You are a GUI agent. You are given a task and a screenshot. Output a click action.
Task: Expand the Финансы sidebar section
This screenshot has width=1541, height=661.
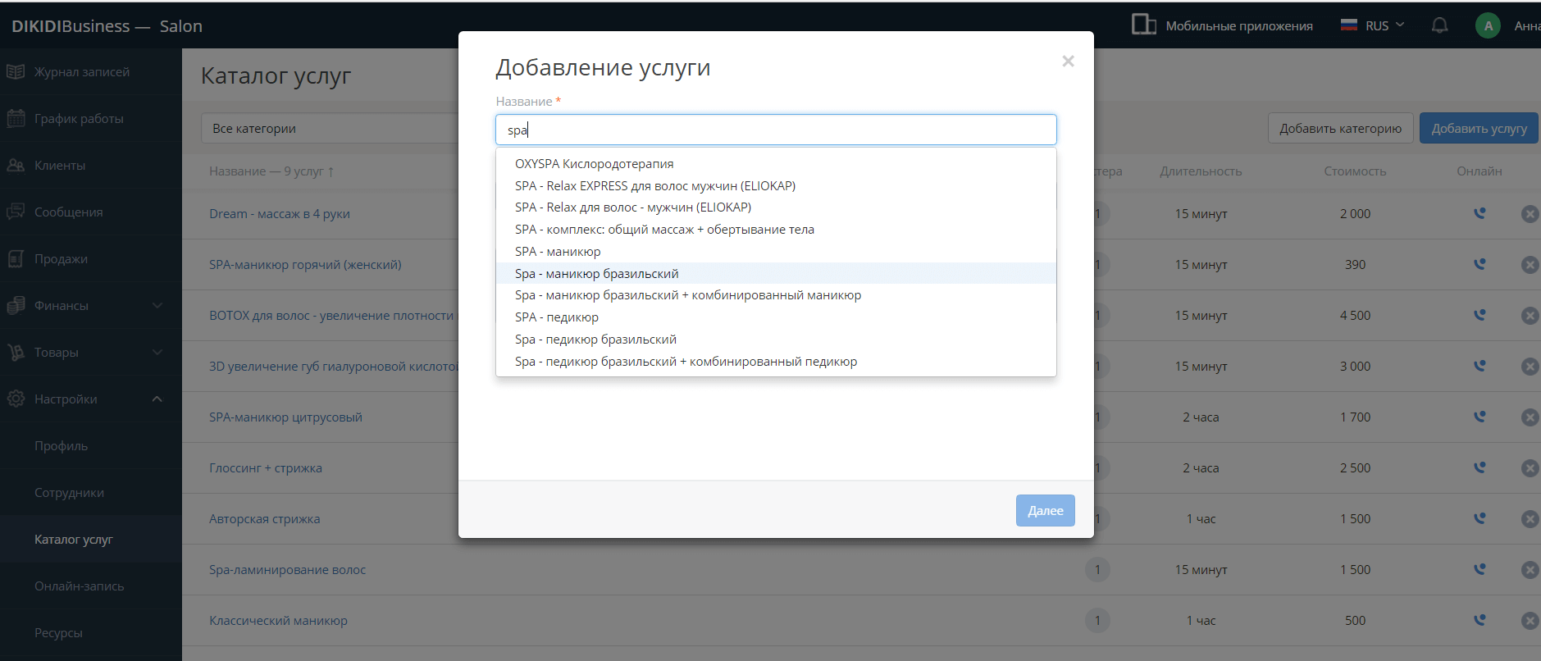[x=157, y=306]
